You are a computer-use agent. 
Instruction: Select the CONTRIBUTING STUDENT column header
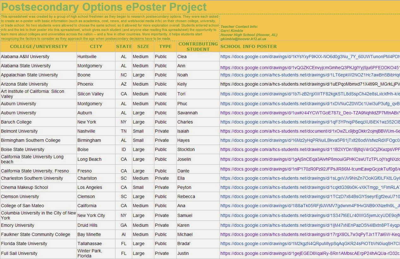click(x=198, y=46)
